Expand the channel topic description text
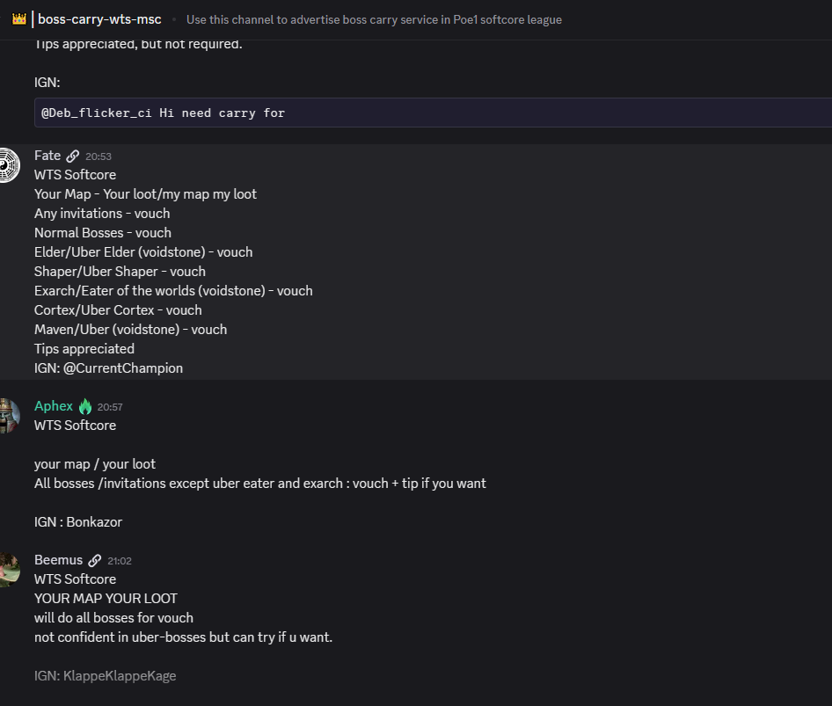The height and width of the screenshot is (706, 832). [374, 19]
